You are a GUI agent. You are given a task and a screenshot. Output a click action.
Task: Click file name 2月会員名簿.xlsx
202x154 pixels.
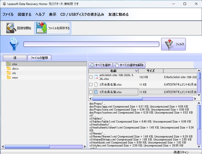coord(111,84)
